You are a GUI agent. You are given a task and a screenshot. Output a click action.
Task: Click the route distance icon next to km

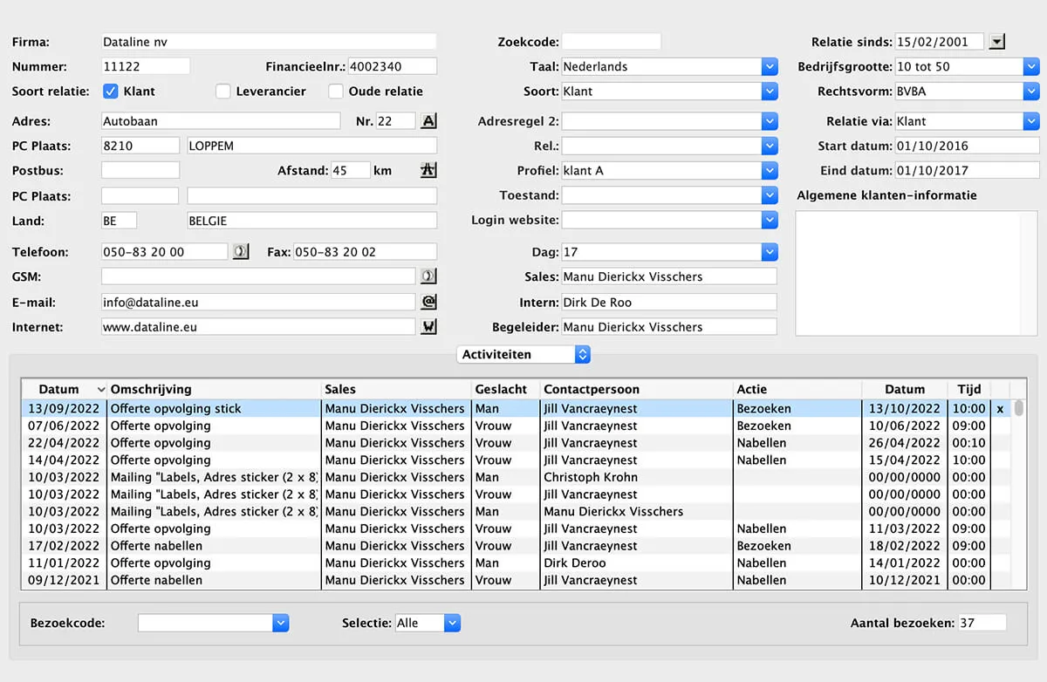[428, 171]
